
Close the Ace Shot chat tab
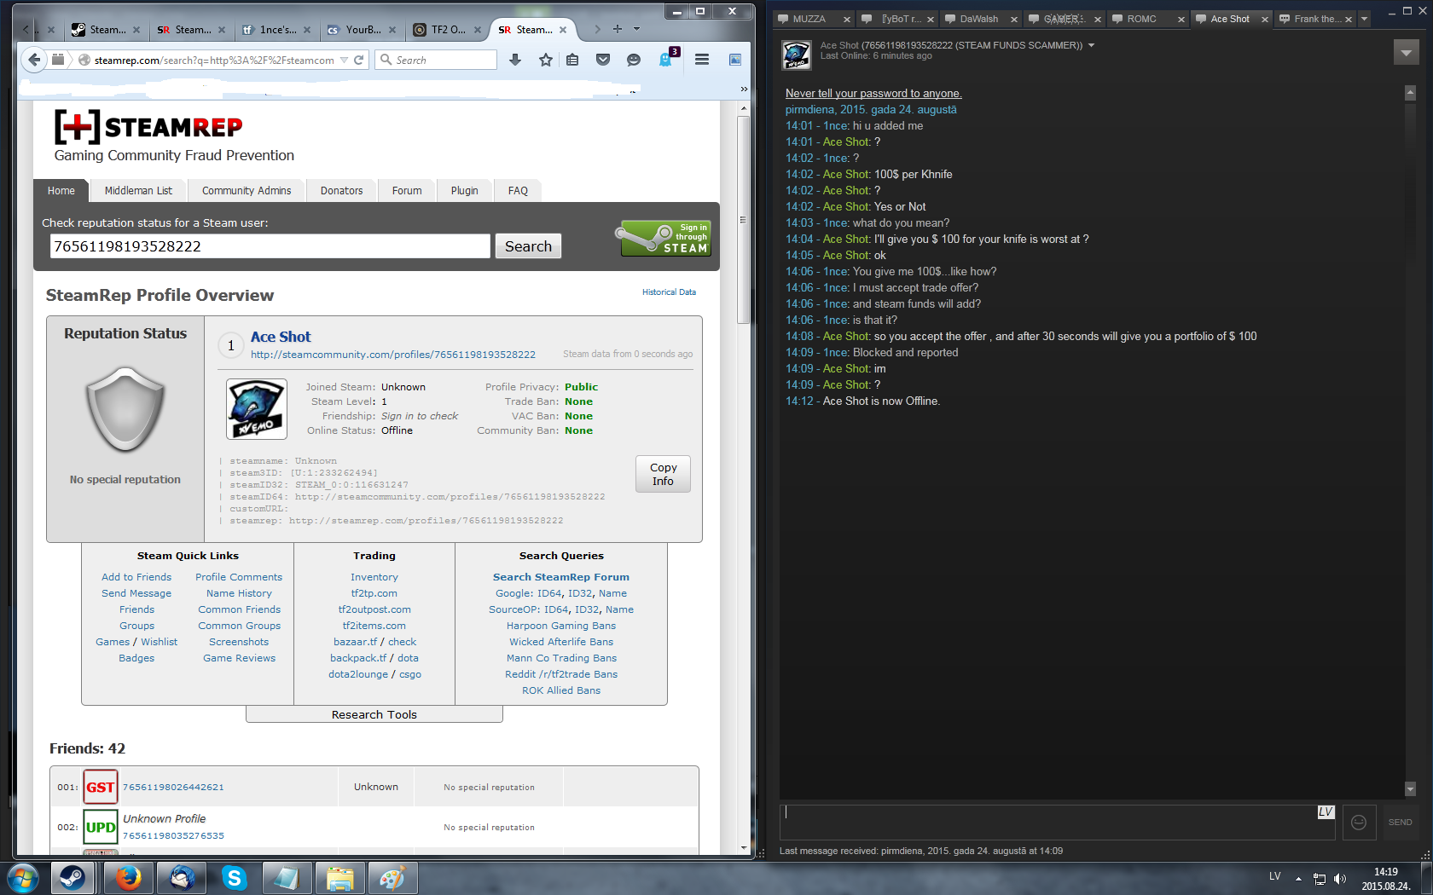[x=1264, y=20]
